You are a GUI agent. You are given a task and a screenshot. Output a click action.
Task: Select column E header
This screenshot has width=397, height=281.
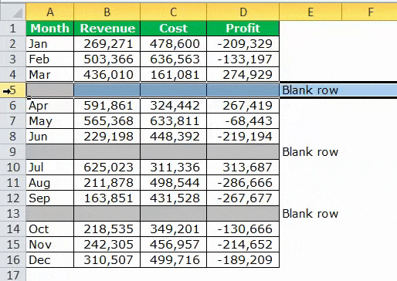(310, 12)
